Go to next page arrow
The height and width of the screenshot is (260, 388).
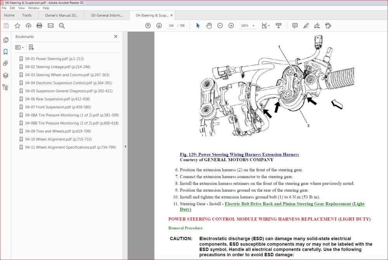[x=159, y=26]
